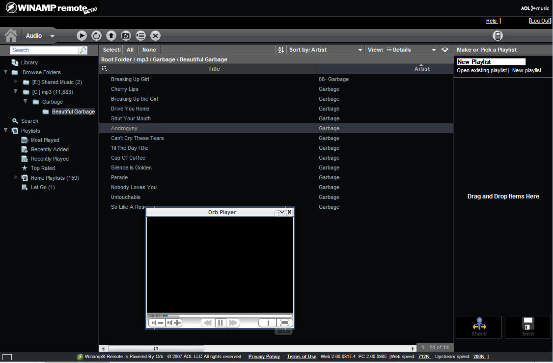Select All items in the file list

tap(130, 49)
